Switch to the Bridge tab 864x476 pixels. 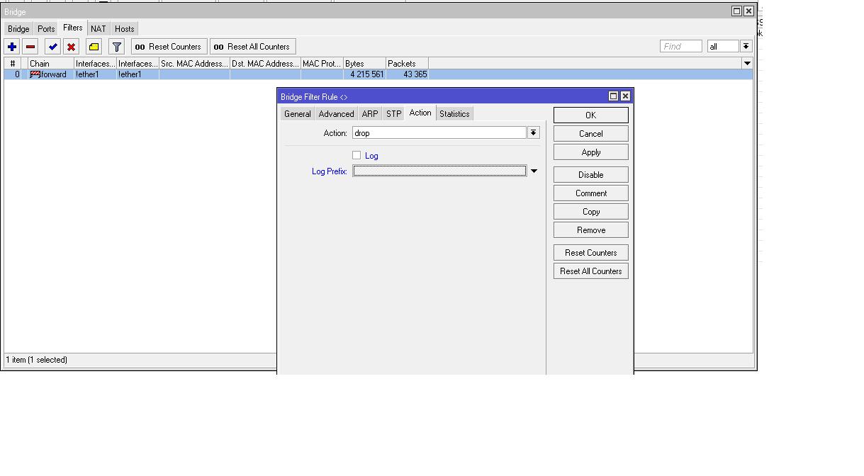(x=18, y=29)
